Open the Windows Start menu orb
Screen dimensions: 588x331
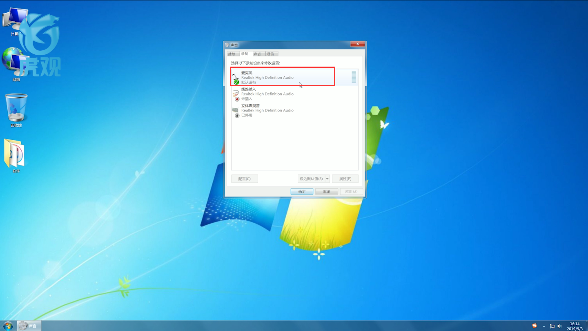[x=8, y=326]
